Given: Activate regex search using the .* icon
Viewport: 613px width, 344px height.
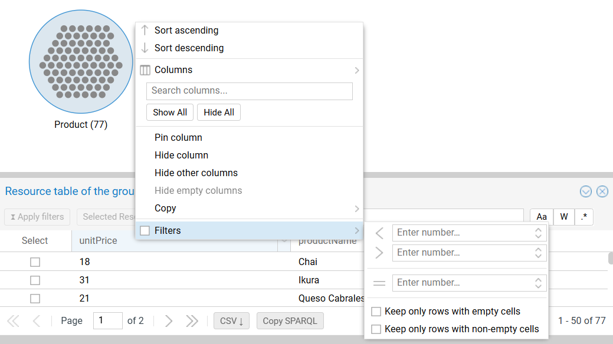Looking at the screenshot, I should coord(584,217).
